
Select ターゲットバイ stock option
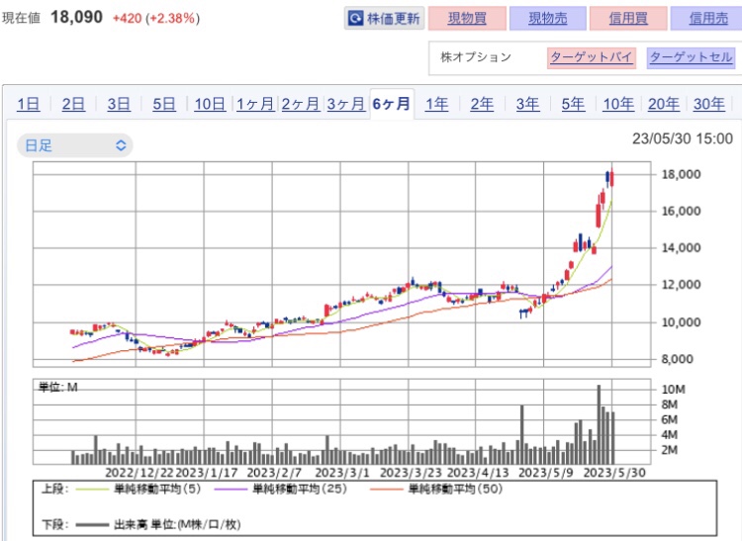click(x=591, y=57)
